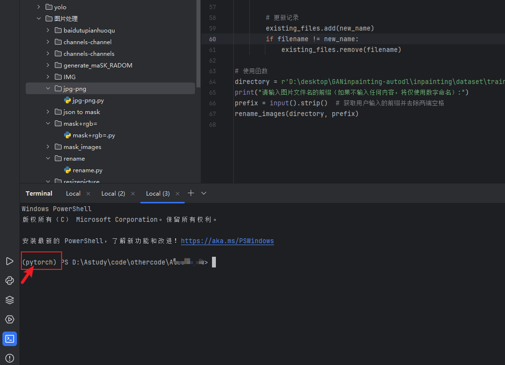The height and width of the screenshot is (365, 505).
Task: Open the Problems (exclamation mark) panel icon
Action: tap(10, 358)
